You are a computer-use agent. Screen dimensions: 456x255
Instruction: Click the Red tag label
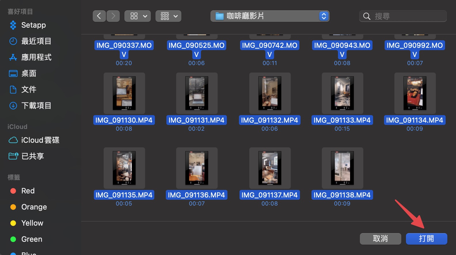pyautogui.click(x=28, y=191)
